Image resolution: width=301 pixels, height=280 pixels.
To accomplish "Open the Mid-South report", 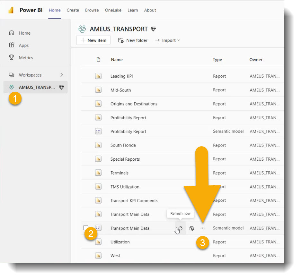I will click(x=120, y=90).
